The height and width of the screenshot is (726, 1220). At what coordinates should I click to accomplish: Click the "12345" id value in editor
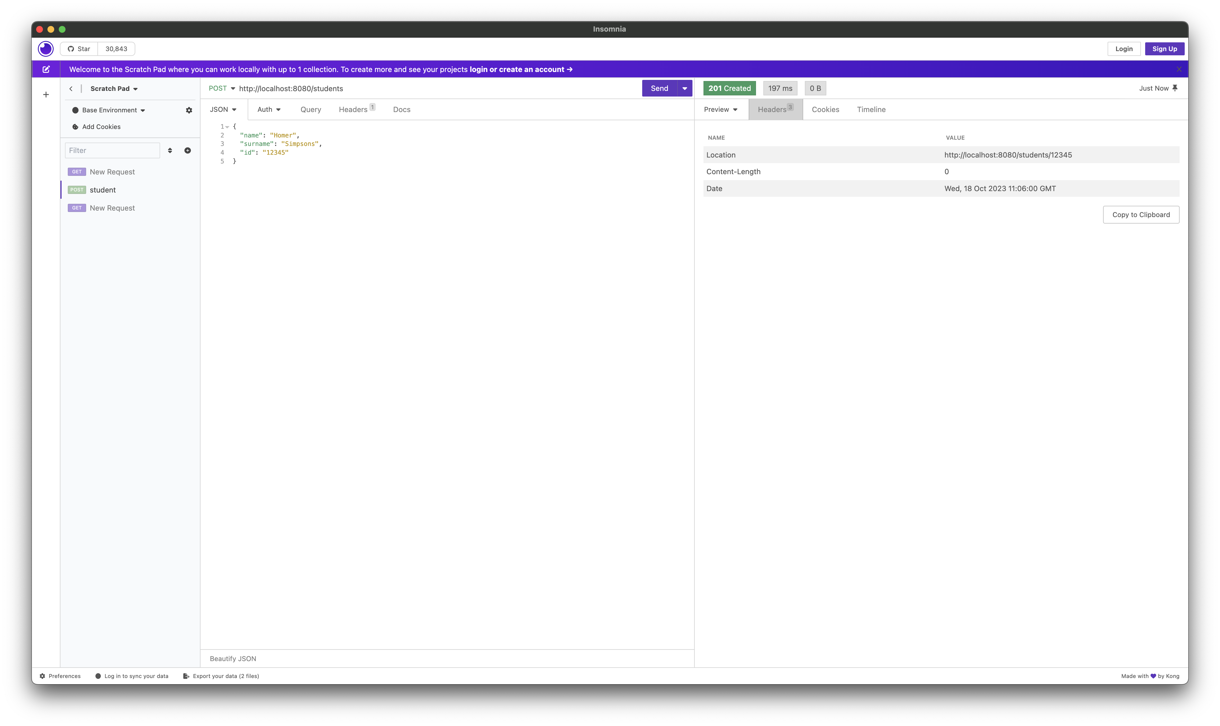[x=275, y=153]
